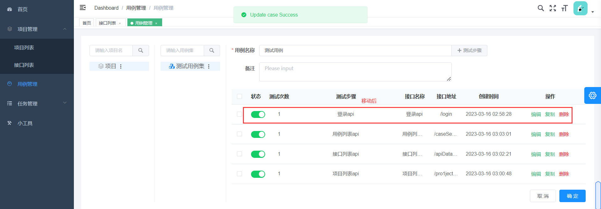Go to 首页 in the sidebar

pos(37,9)
